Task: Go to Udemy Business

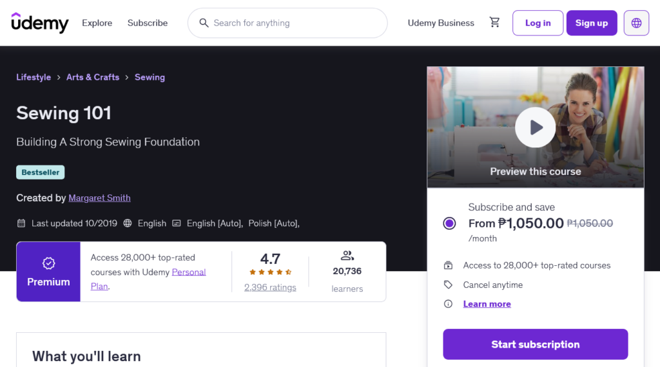Action: [441, 23]
